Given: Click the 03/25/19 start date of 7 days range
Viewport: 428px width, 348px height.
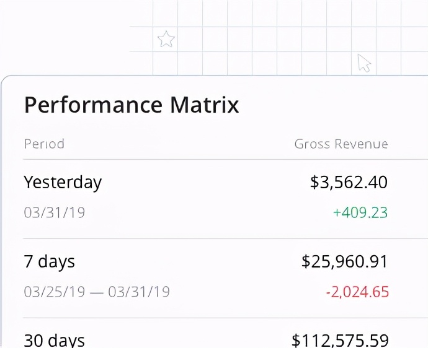Looking at the screenshot, I should point(54,292).
